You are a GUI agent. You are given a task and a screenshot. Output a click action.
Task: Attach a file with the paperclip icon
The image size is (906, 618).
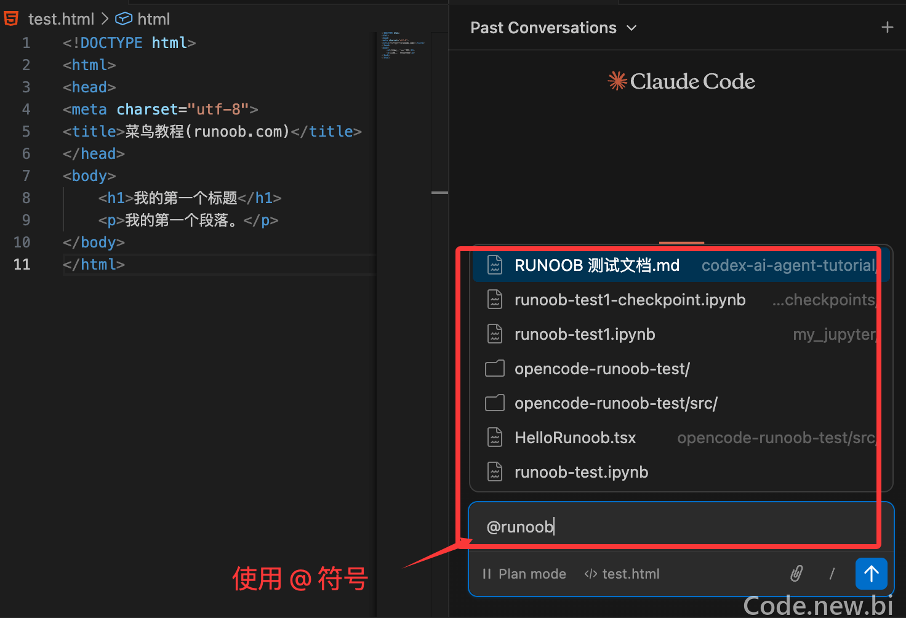(796, 574)
